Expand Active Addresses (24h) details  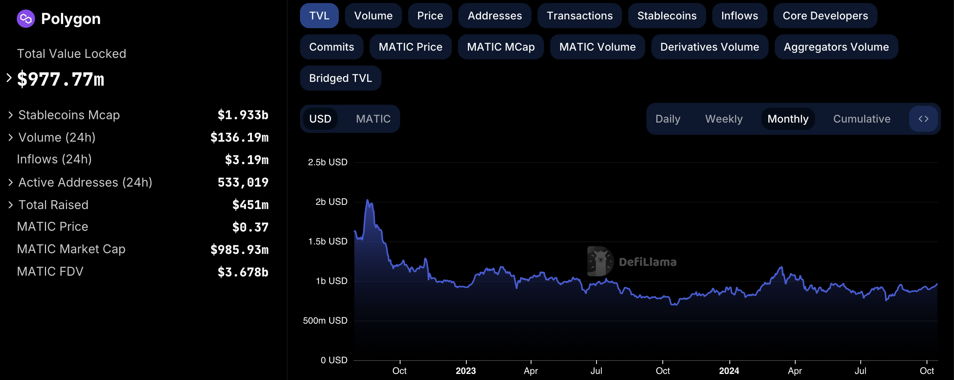pyautogui.click(x=11, y=182)
